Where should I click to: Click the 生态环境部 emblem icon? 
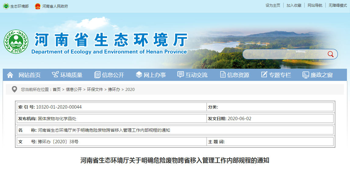(6, 6)
